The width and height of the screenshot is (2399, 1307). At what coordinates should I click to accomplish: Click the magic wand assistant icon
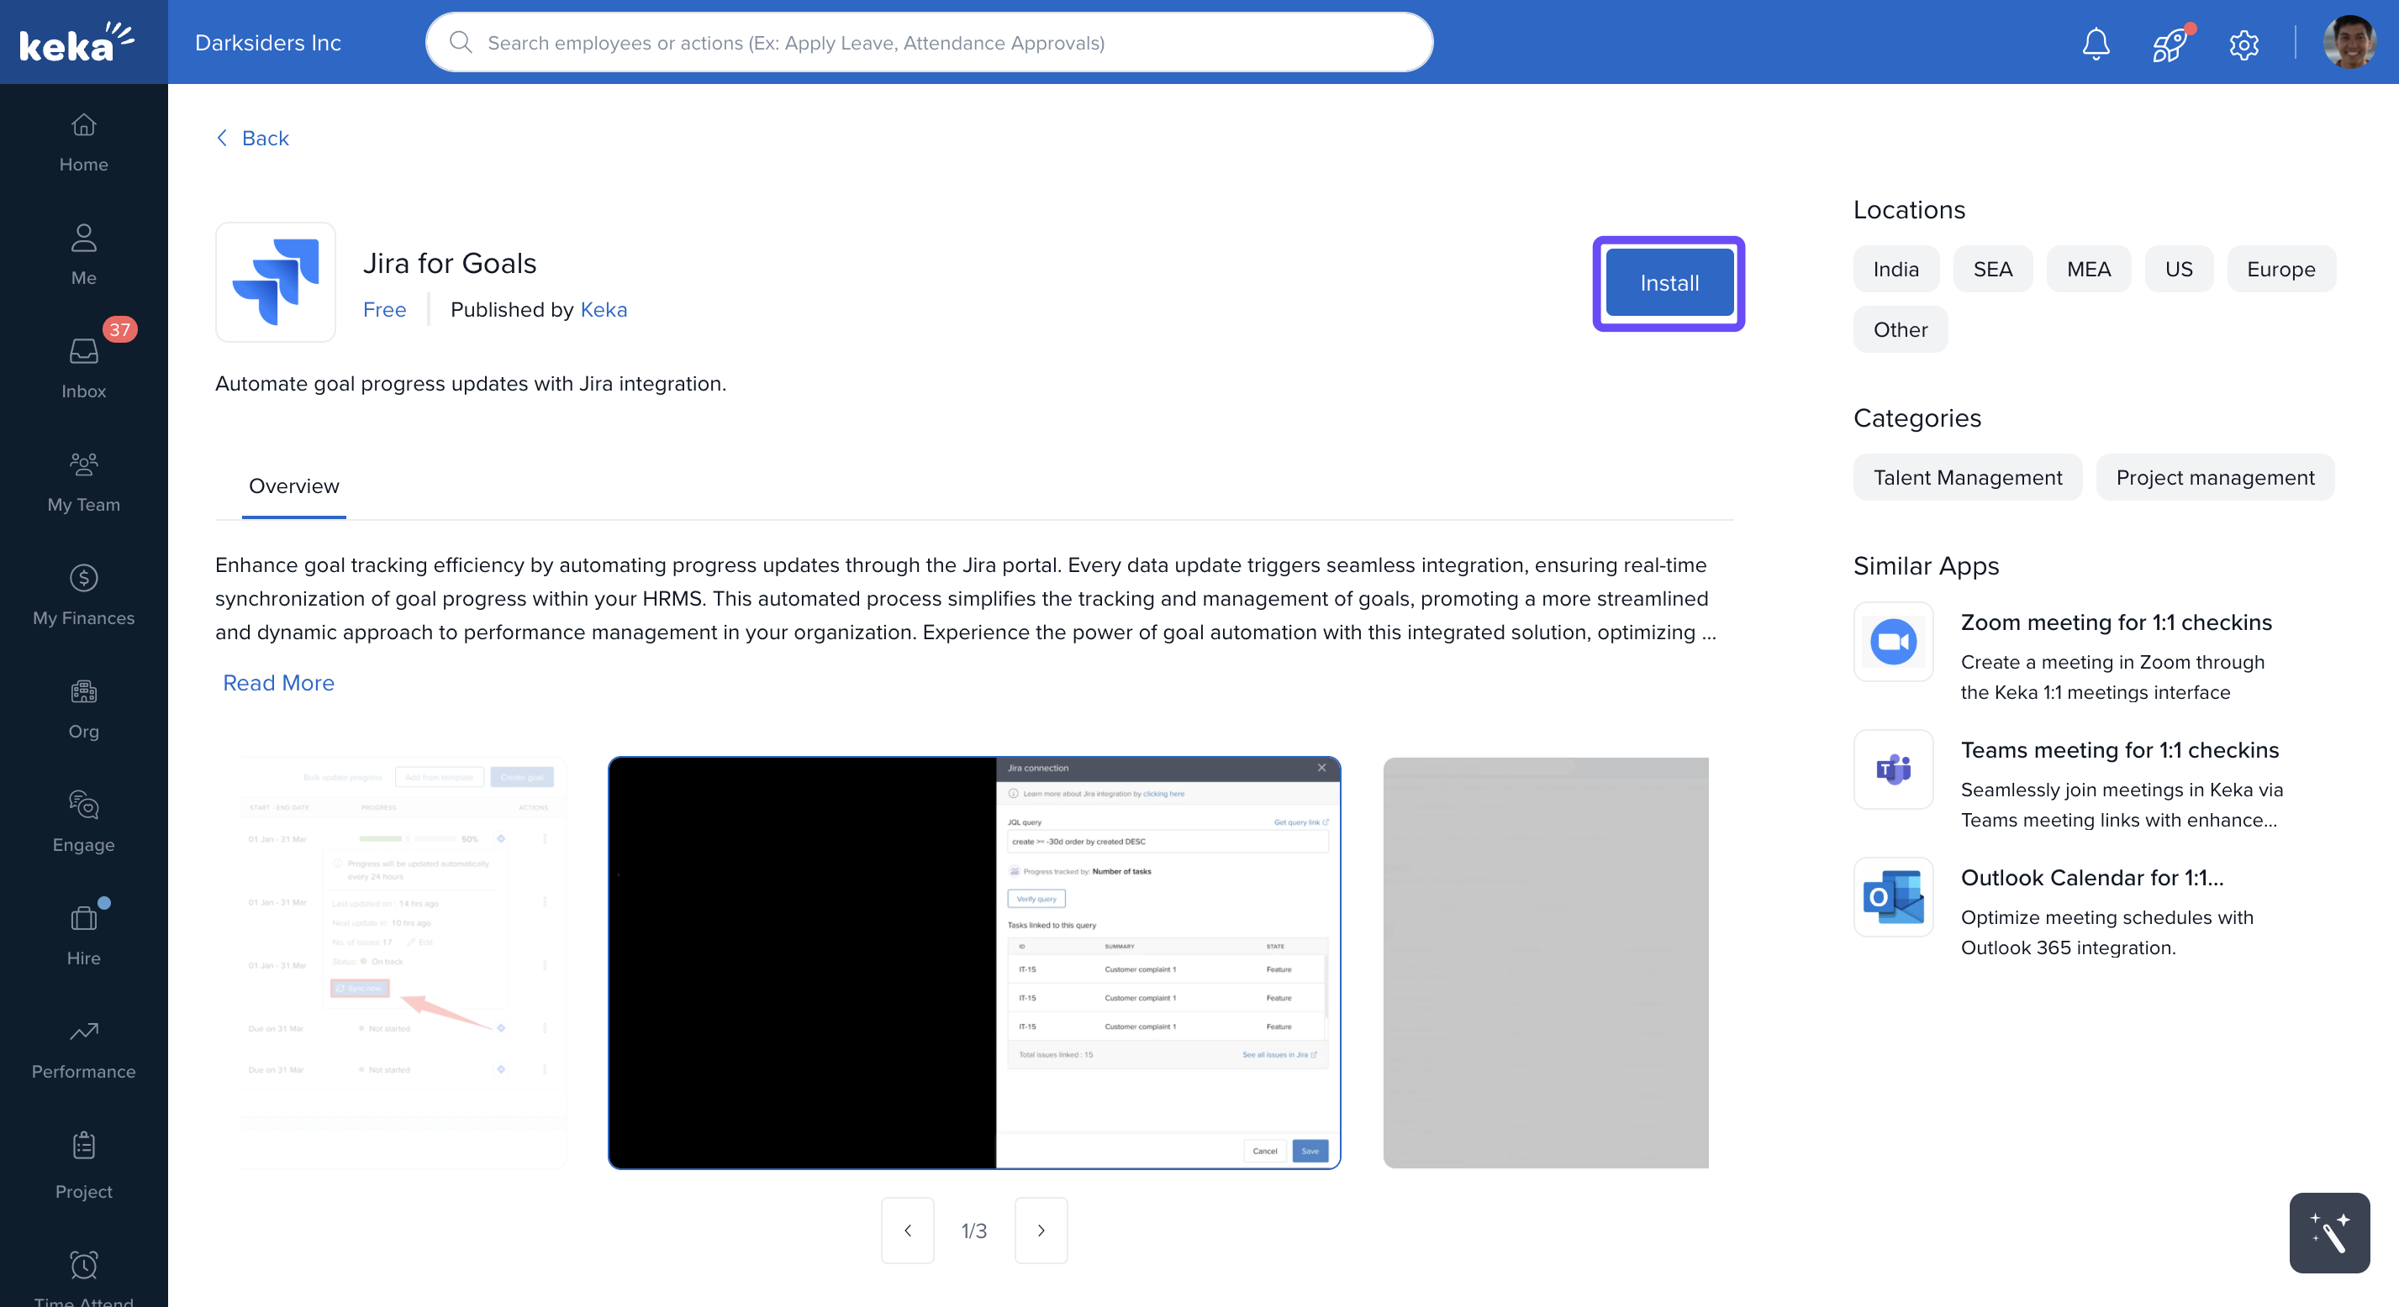pos(2328,1232)
